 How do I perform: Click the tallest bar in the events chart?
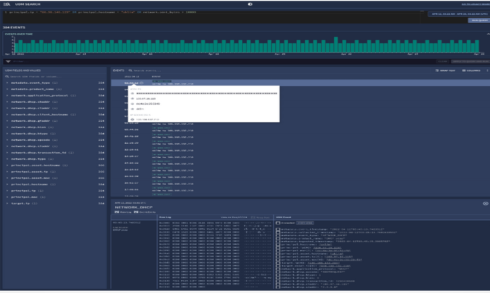point(336,45)
